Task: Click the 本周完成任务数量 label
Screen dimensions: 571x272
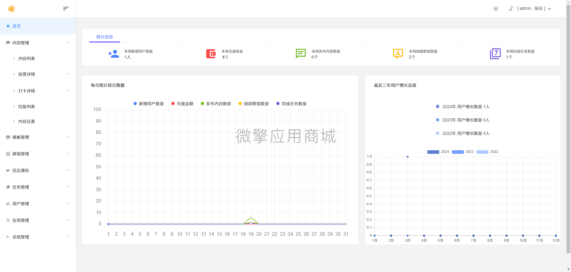Action: click(x=520, y=51)
